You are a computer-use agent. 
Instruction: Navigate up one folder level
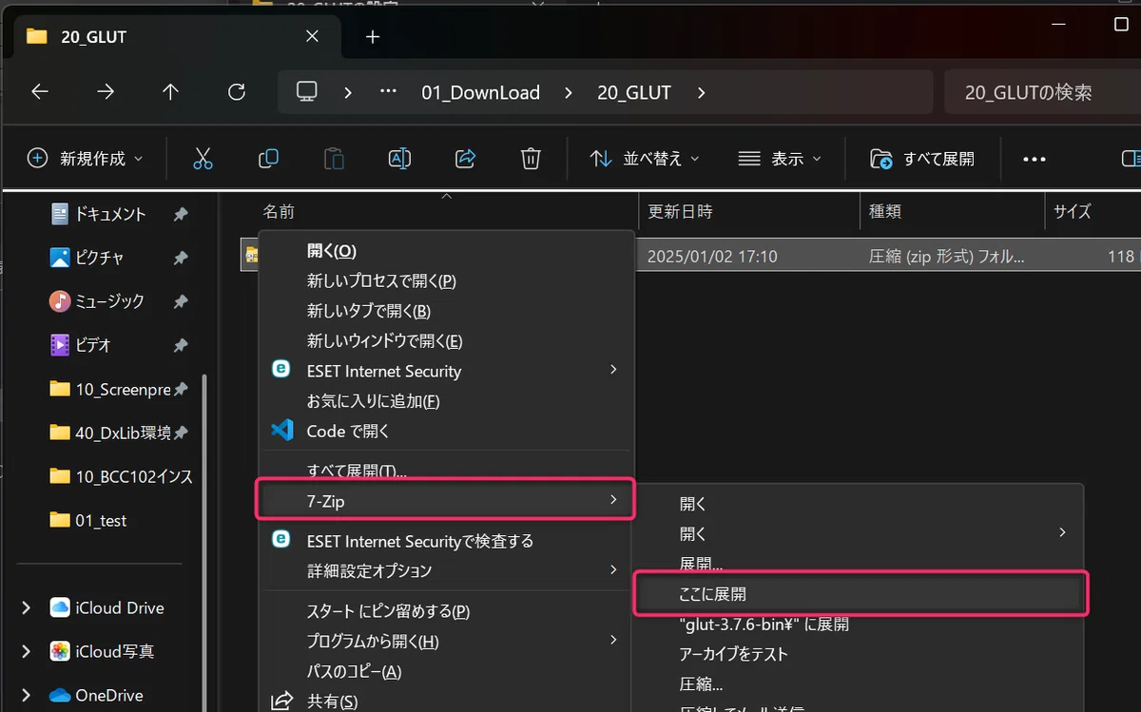(170, 92)
